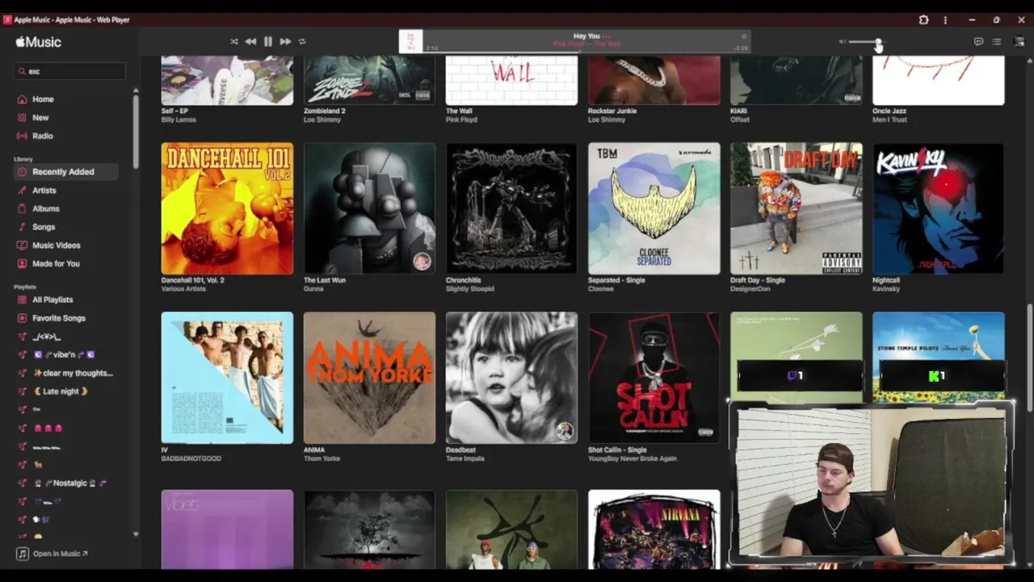Image resolution: width=1034 pixels, height=582 pixels.
Task: Open the account profile avatar
Action: (1019, 41)
